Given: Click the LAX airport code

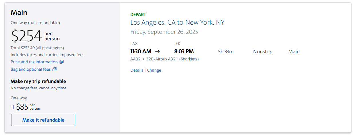Looking at the screenshot, I should (x=134, y=44).
